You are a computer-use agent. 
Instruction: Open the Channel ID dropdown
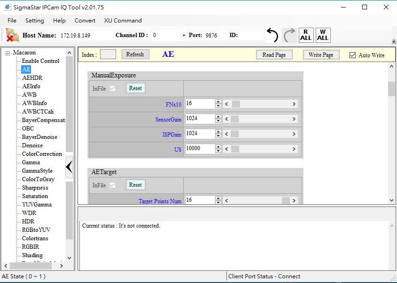183,36
